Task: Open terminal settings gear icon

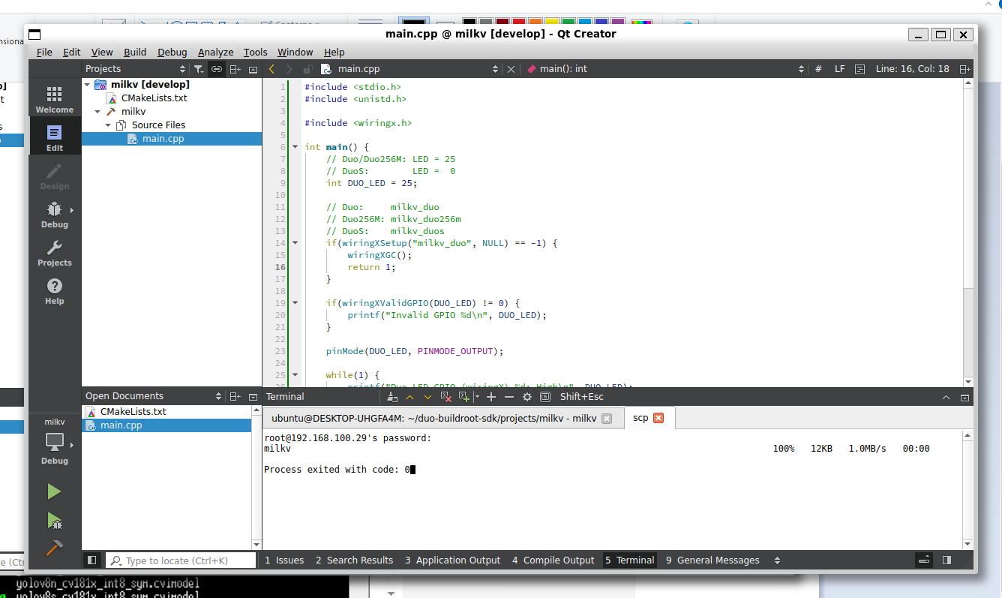Action: (x=527, y=397)
